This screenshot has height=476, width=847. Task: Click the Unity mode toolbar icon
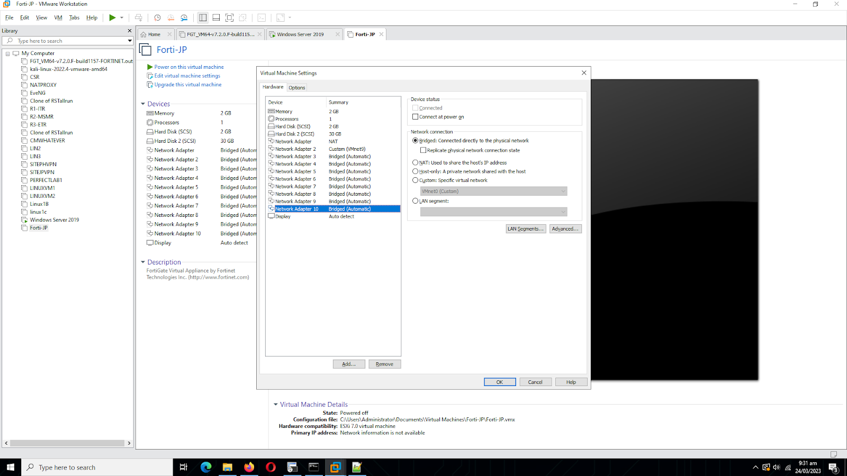click(x=242, y=17)
